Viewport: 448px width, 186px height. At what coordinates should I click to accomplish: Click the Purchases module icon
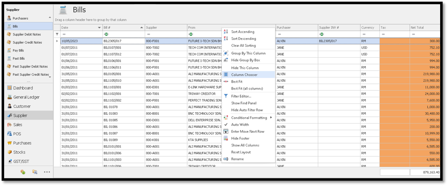10,143
